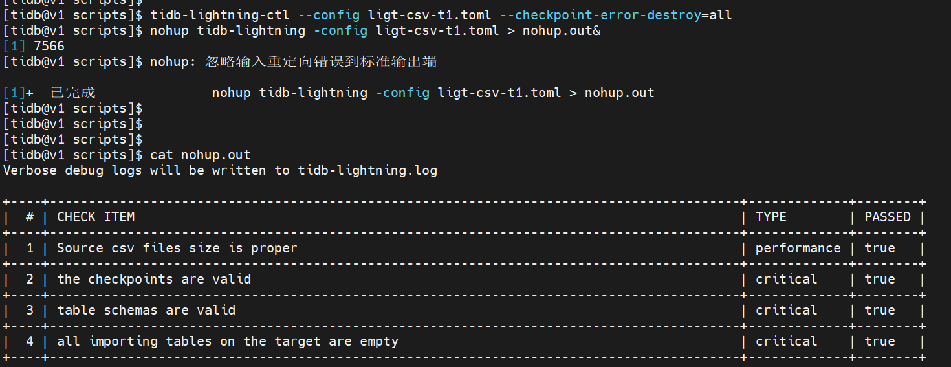Click "critical" in the checkpoints row
The image size is (951, 367).
(x=786, y=280)
